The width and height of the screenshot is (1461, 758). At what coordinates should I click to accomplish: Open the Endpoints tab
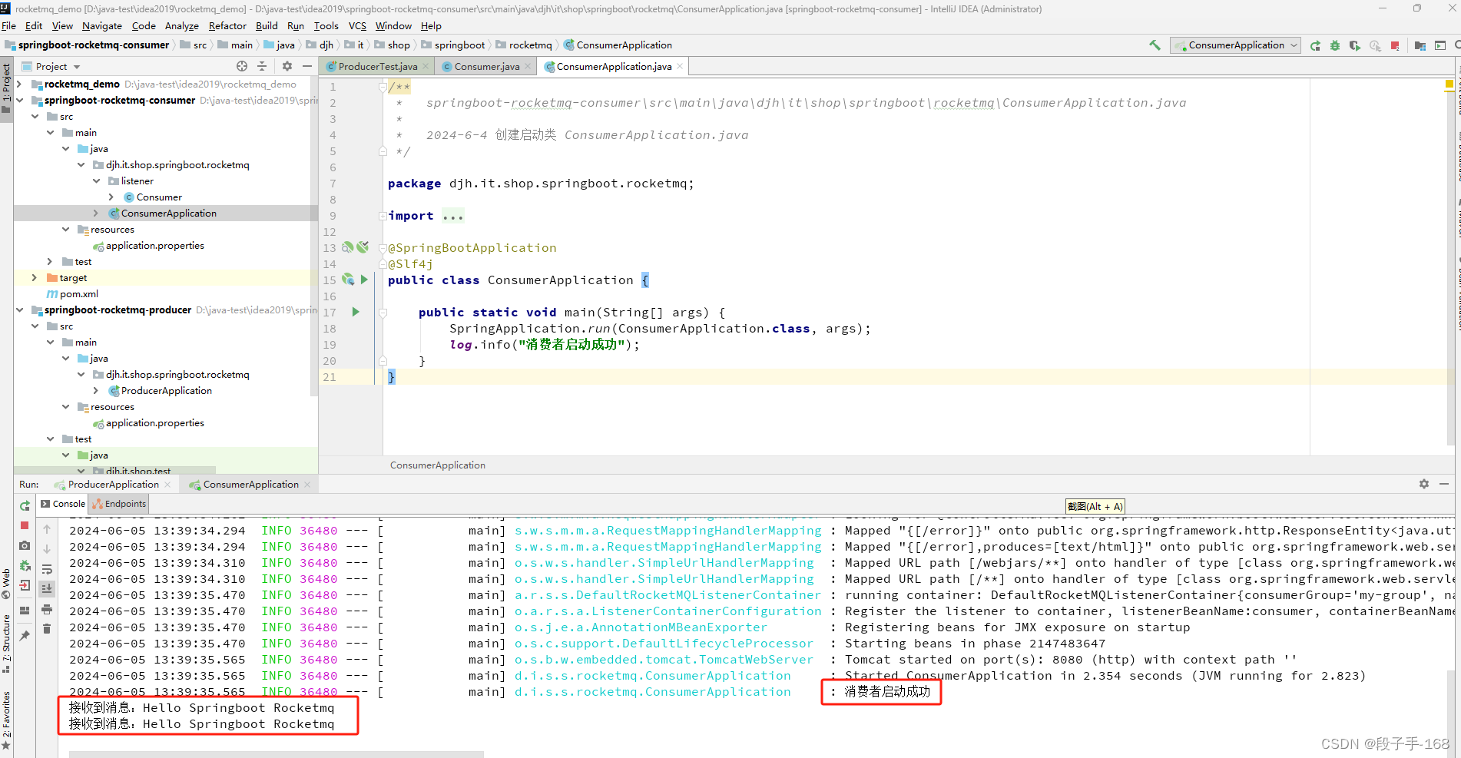pos(119,504)
